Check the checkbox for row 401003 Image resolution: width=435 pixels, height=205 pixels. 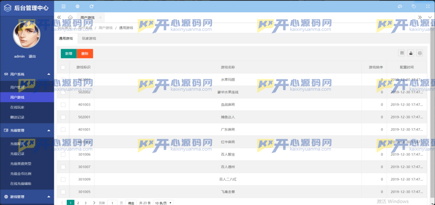(x=63, y=104)
